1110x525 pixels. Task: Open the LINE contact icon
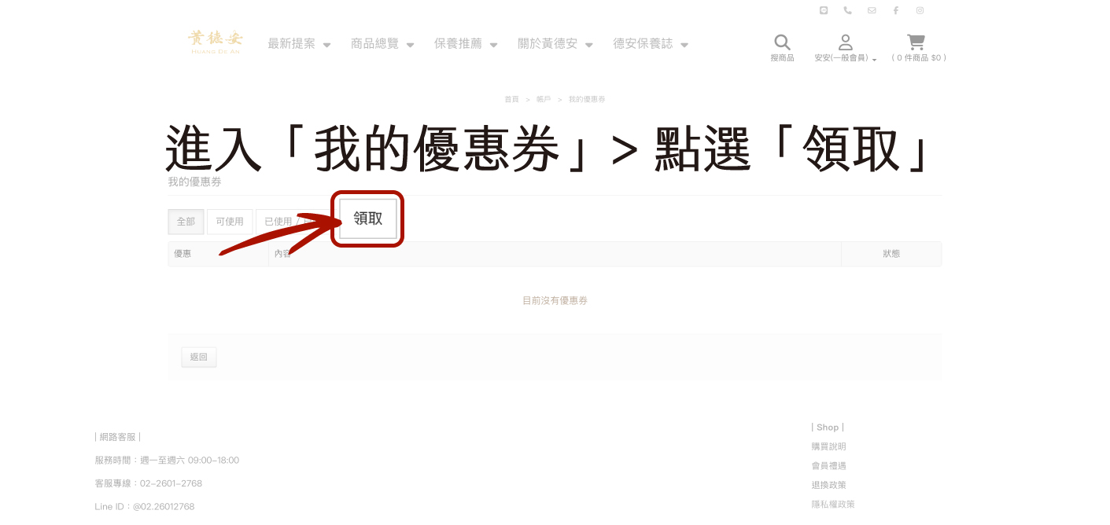[x=824, y=10]
